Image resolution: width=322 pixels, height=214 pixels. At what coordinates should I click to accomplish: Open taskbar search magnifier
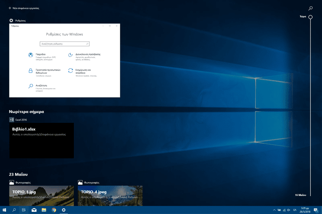click(x=14, y=210)
